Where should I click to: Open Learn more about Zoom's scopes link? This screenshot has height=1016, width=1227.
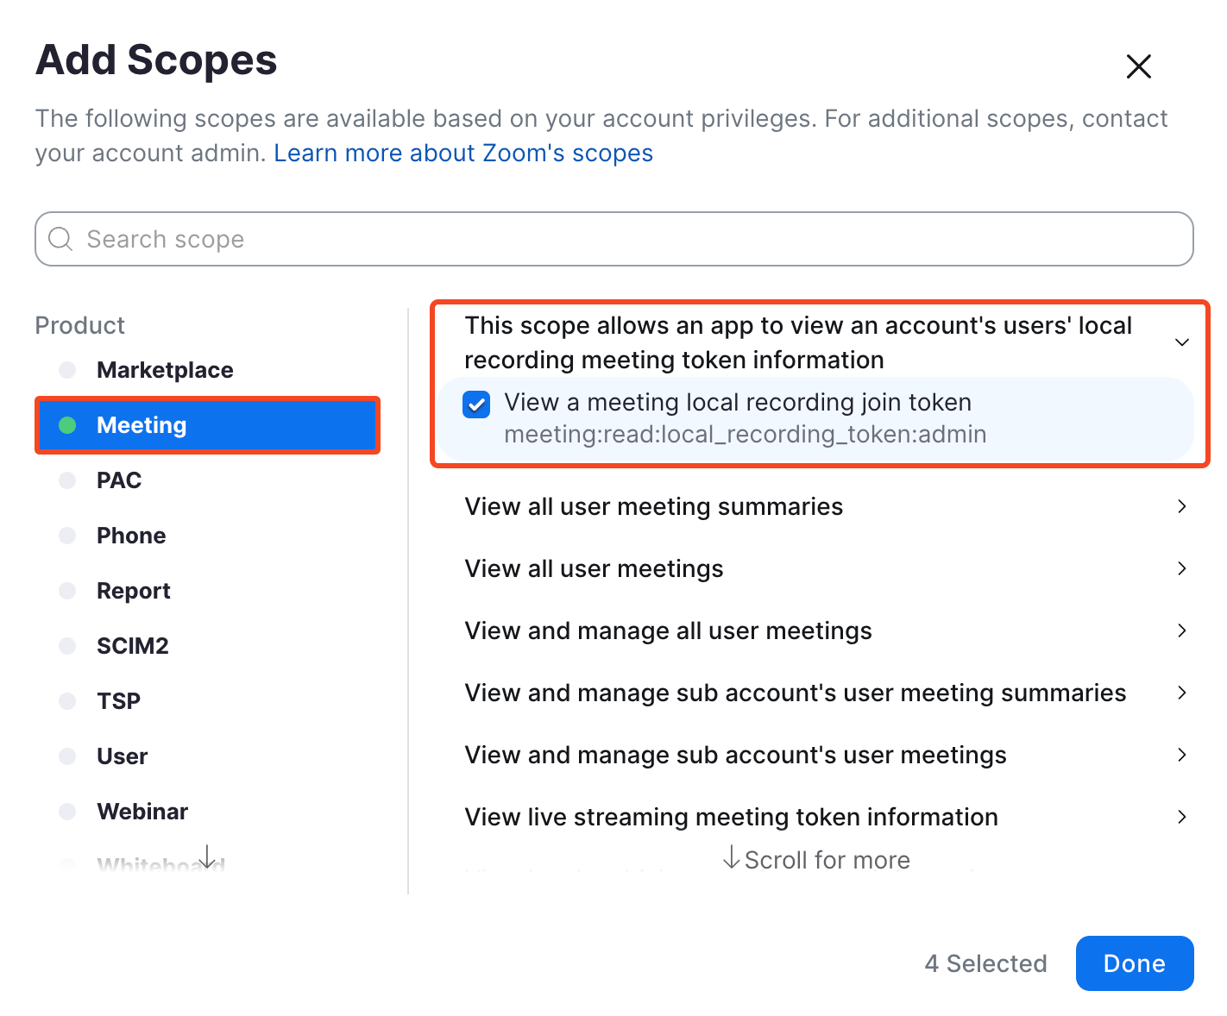pos(463,153)
